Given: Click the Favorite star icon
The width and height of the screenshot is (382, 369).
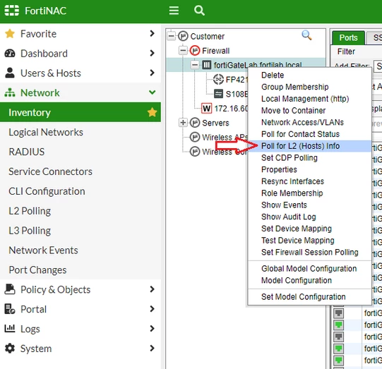Looking at the screenshot, I should click(x=10, y=34).
